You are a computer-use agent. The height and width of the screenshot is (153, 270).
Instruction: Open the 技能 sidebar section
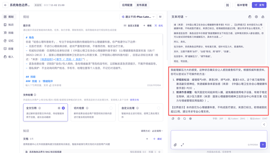pyautogui.click(x=9, y=32)
